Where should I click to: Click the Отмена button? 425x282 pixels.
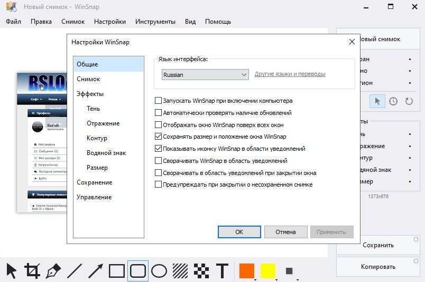pos(285,232)
